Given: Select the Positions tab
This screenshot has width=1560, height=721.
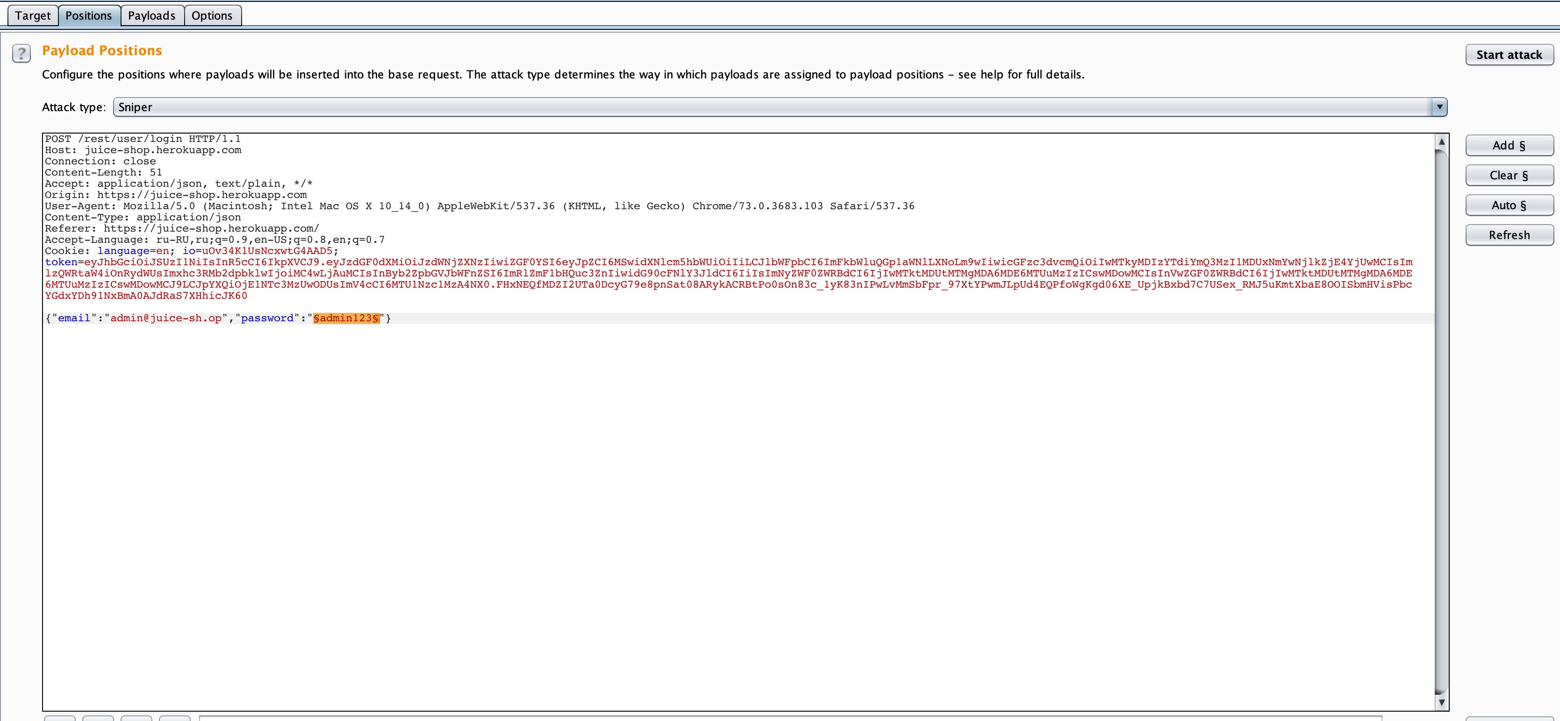Looking at the screenshot, I should [88, 16].
